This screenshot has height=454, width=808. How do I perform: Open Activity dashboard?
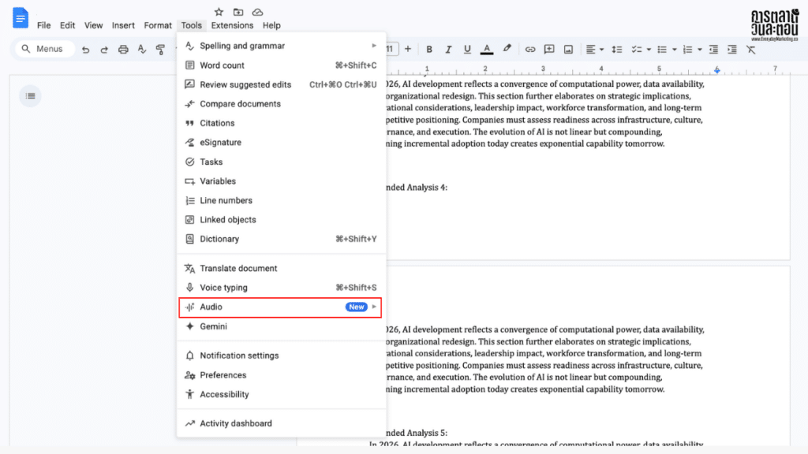[x=281, y=423]
